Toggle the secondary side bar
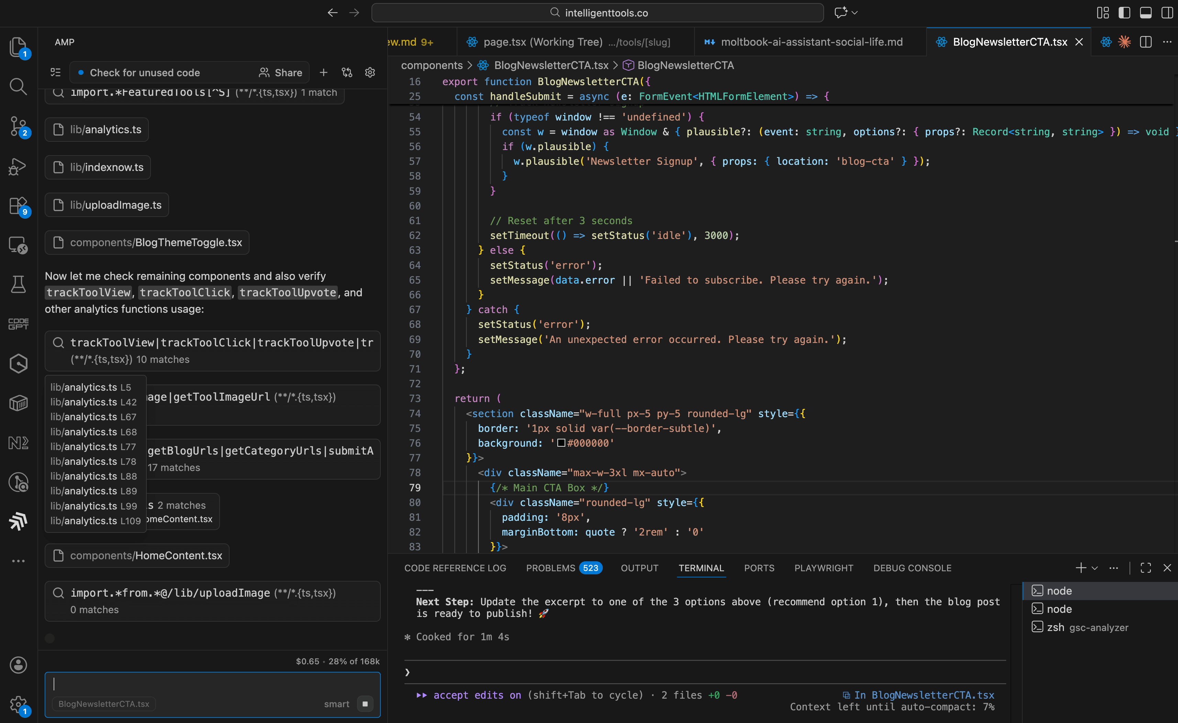Viewport: 1178px width, 723px height. [x=1167, y=12]
